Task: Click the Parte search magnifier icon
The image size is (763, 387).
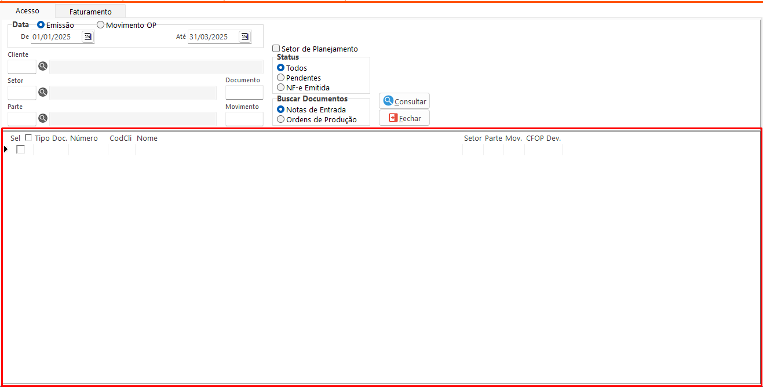Action: pyautogui.click(x=43, y=118)
